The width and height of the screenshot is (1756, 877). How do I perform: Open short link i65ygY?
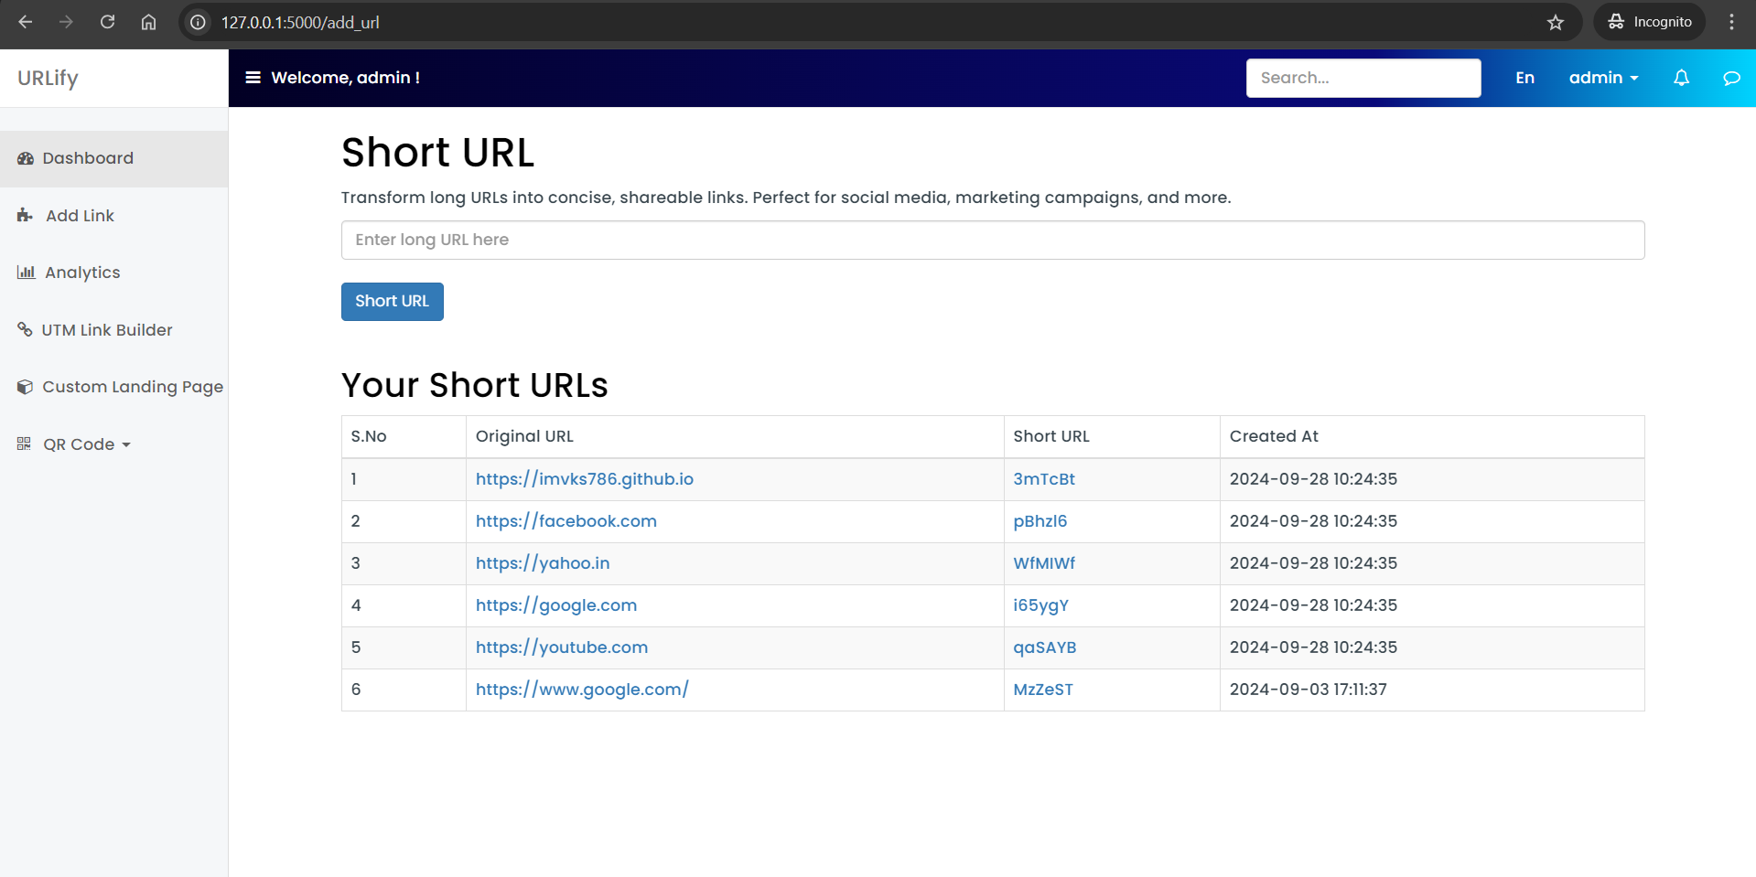tap(1041, 605)
